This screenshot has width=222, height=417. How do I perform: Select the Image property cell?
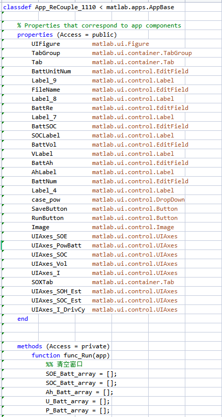point(103,228)
